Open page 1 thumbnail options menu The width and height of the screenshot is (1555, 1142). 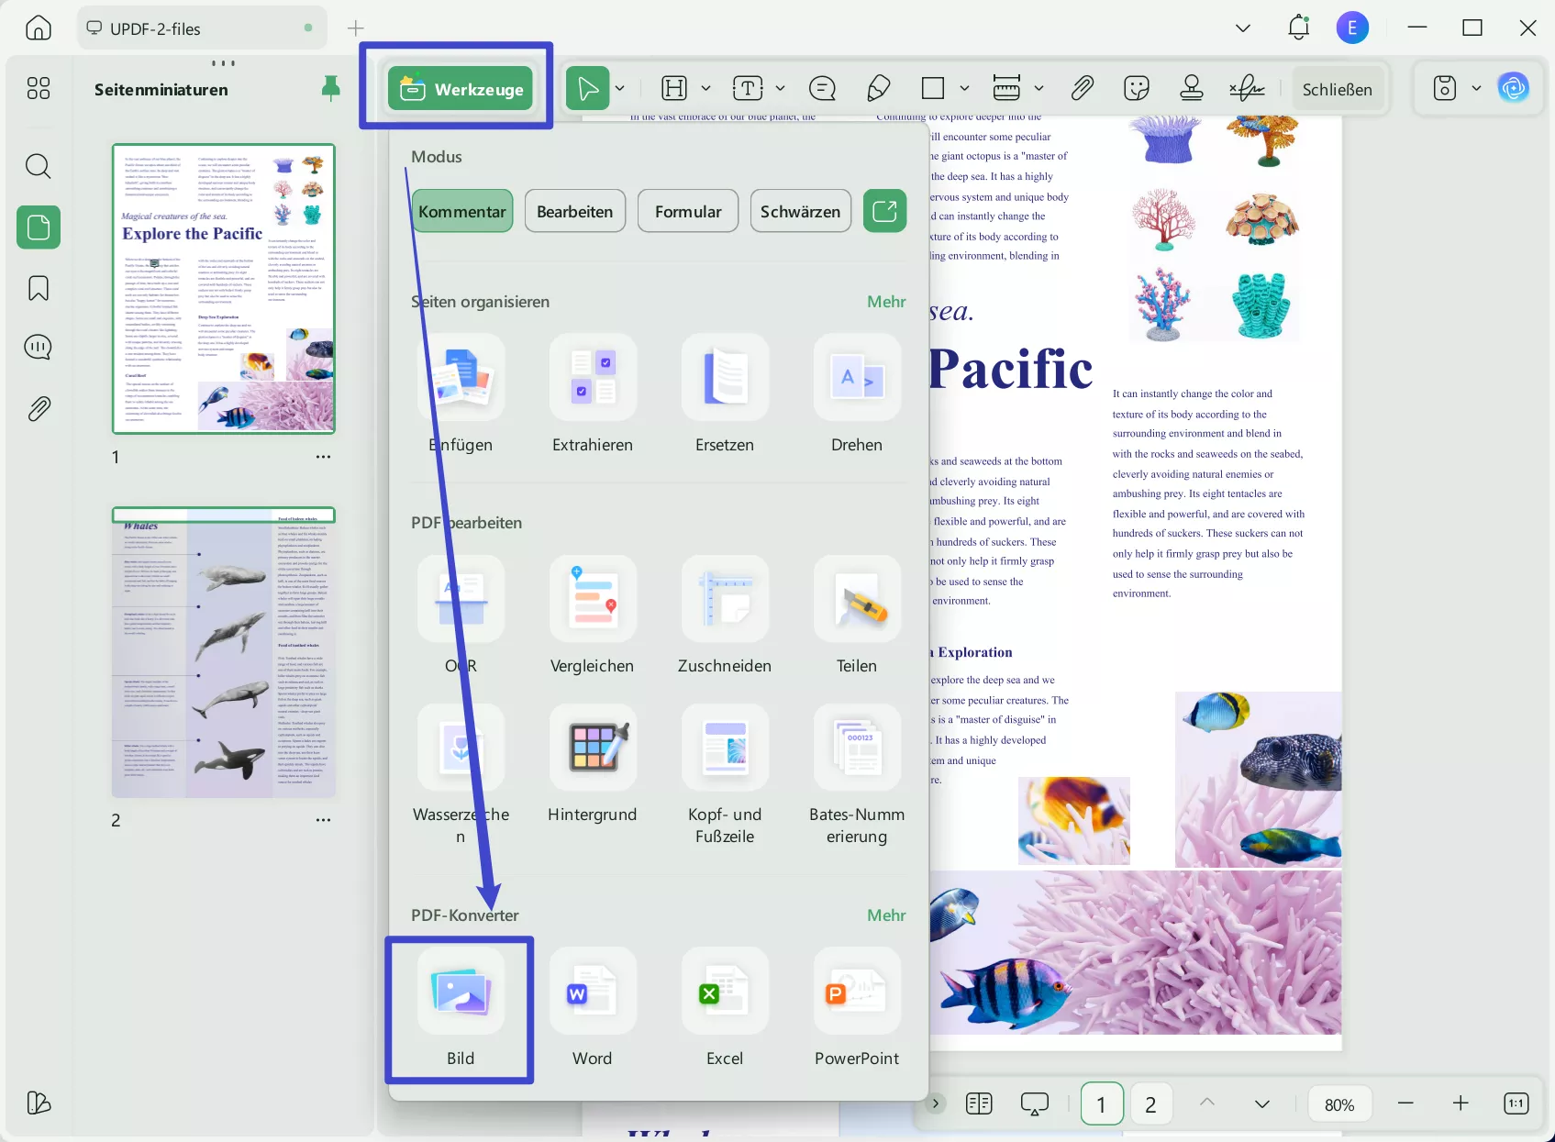(x=323, y=457)
